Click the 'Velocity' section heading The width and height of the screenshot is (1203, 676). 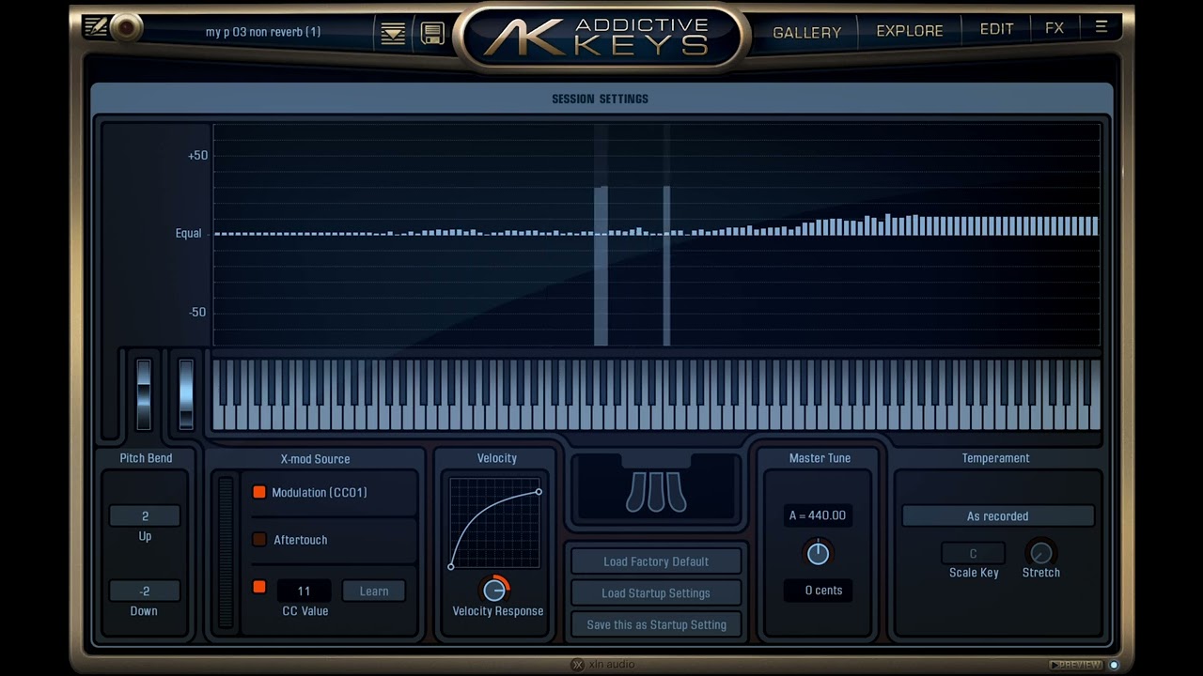click(x=497, y=458)
